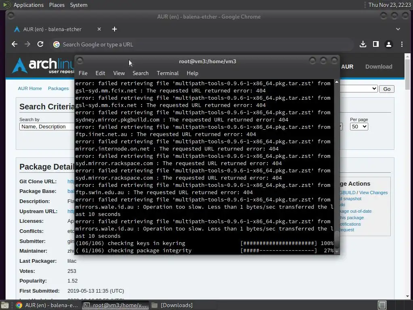Click Download snapshot link

click(x=350, y=199)
